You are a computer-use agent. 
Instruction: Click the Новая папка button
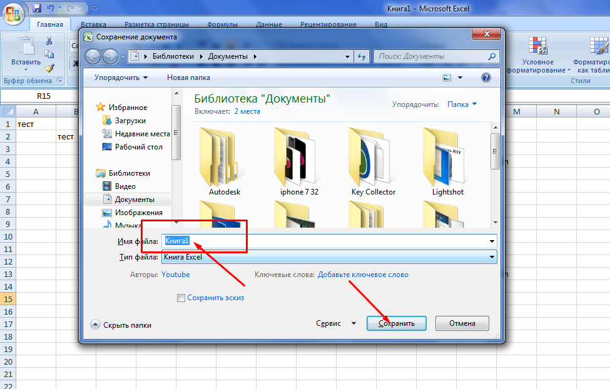tap(189, 78)
